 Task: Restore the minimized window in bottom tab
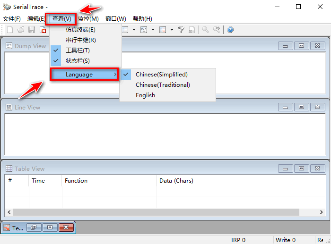click(34, 227)
